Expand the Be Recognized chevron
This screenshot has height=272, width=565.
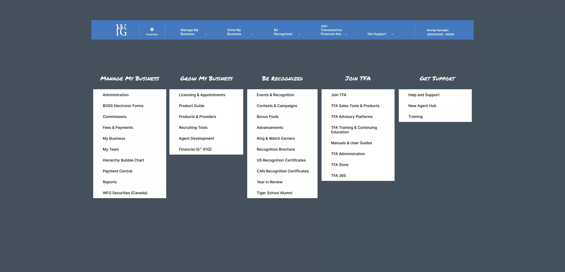(x=299, y=34)
